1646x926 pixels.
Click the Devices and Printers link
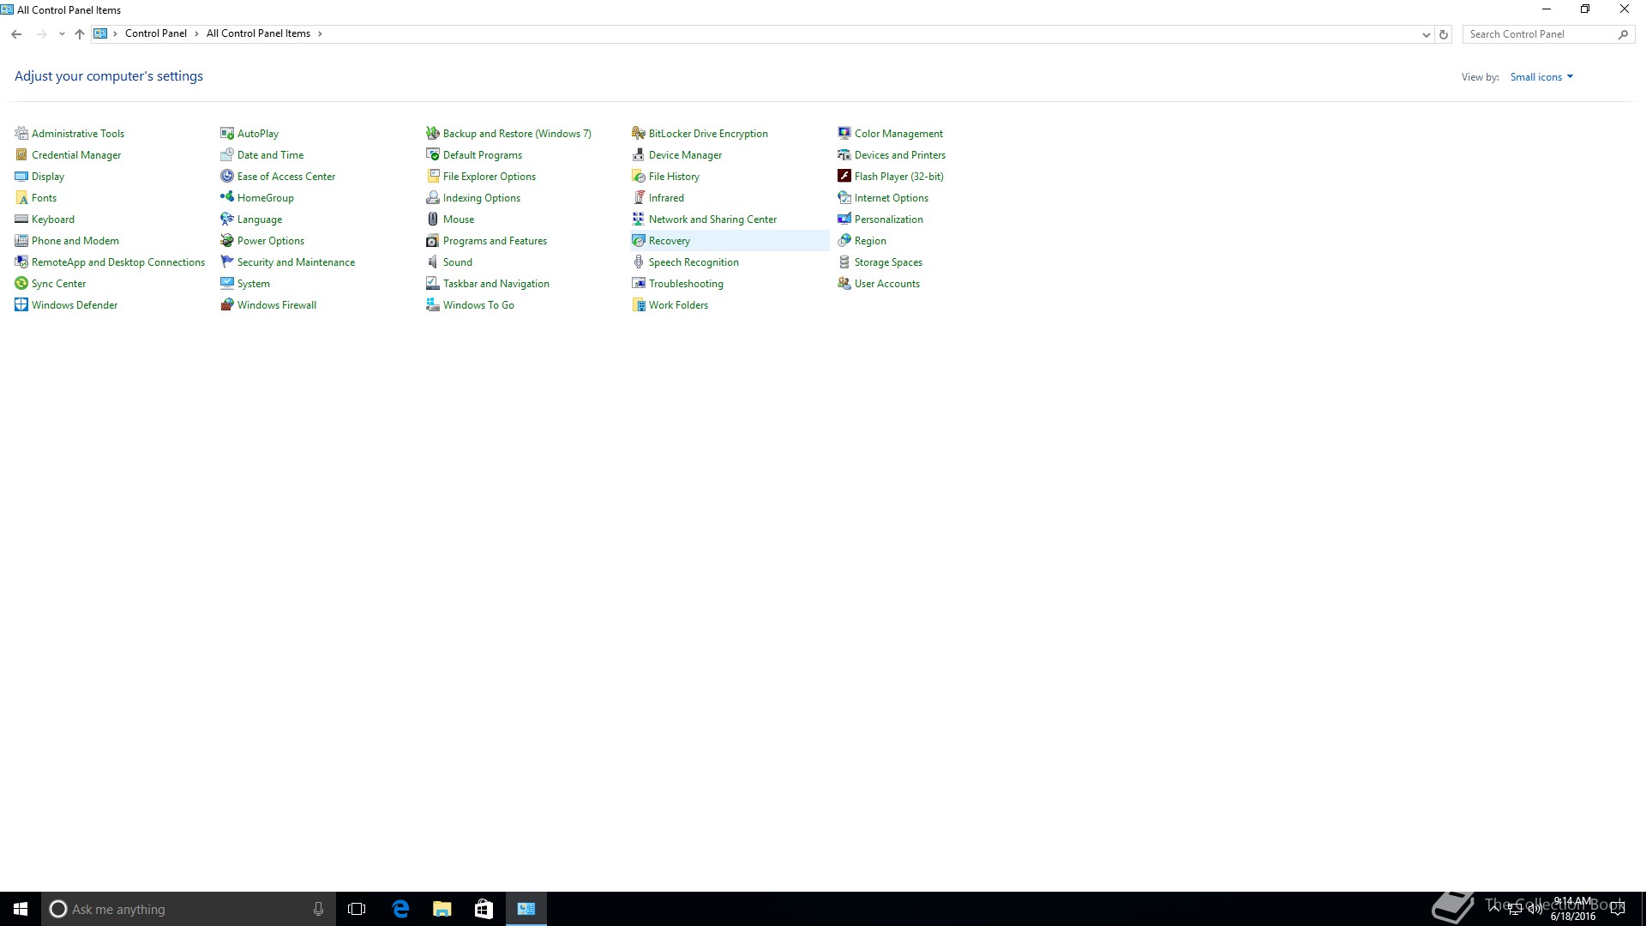[x=900, y=155]
